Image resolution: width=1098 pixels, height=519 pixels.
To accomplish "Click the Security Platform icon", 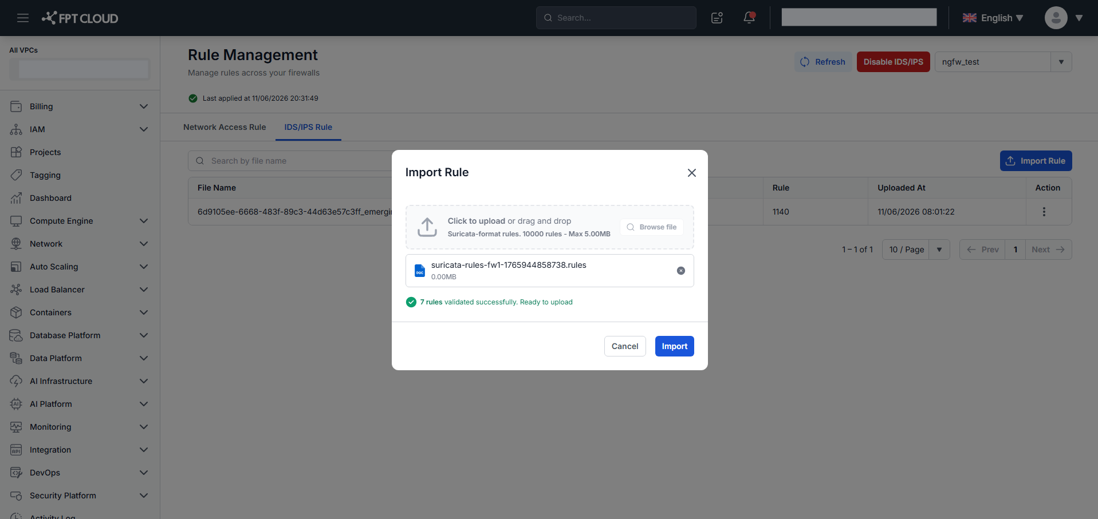I will pos(16,496).
